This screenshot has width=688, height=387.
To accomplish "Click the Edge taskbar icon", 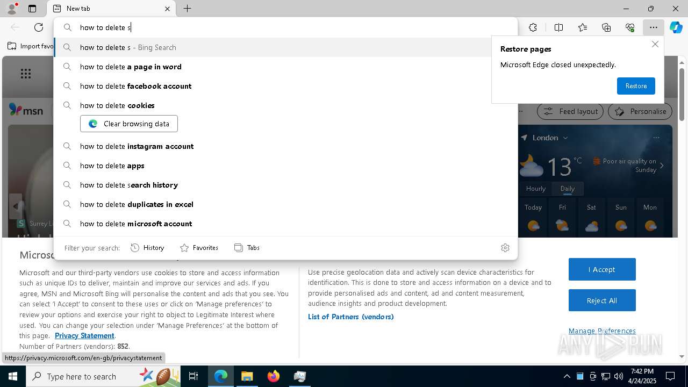I will click(x=220, y=376).
